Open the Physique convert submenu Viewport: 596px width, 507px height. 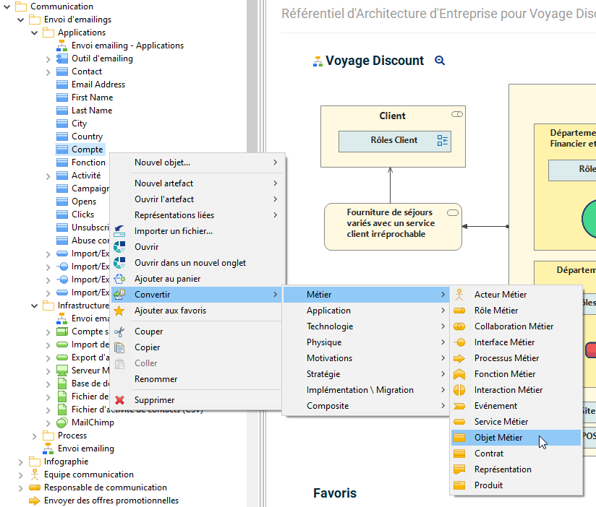click(x=366, y=342)
